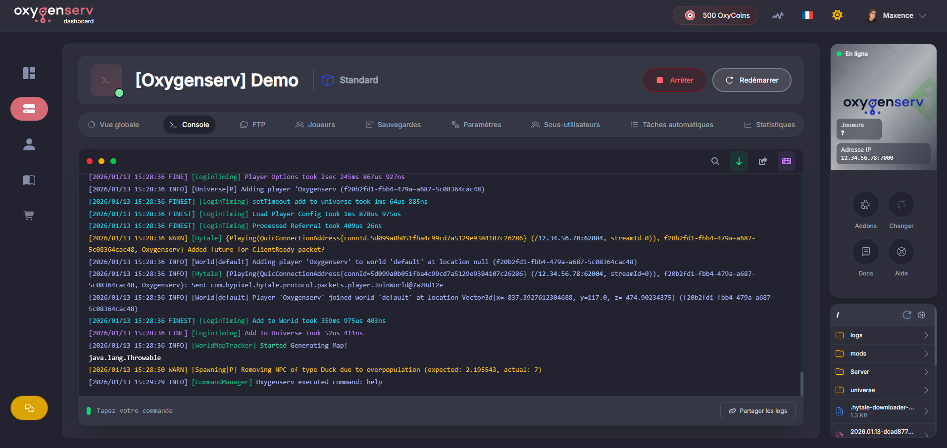Open the Docs icon
The image size is (947, 448).
tap(865, 252)
